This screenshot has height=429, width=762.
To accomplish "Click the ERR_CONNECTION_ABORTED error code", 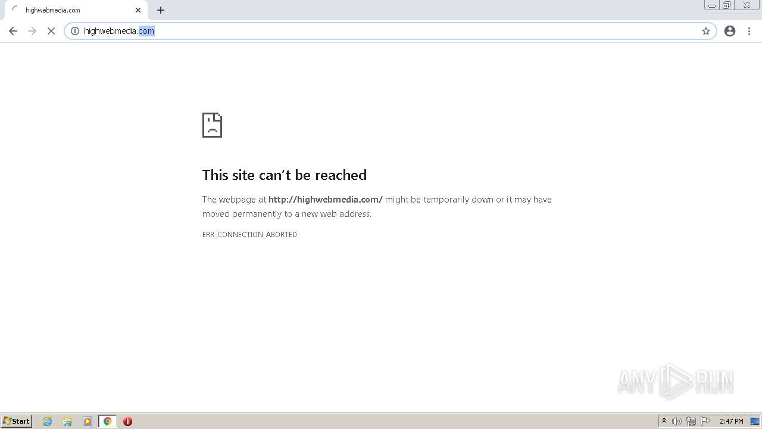I will 249,235.
